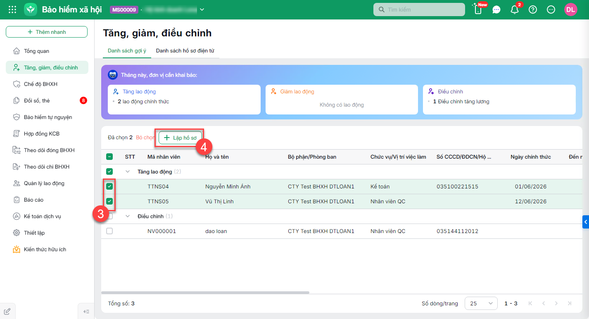
Task: Open the more options ellipsis icon
Action: click(x=551, y=10)
